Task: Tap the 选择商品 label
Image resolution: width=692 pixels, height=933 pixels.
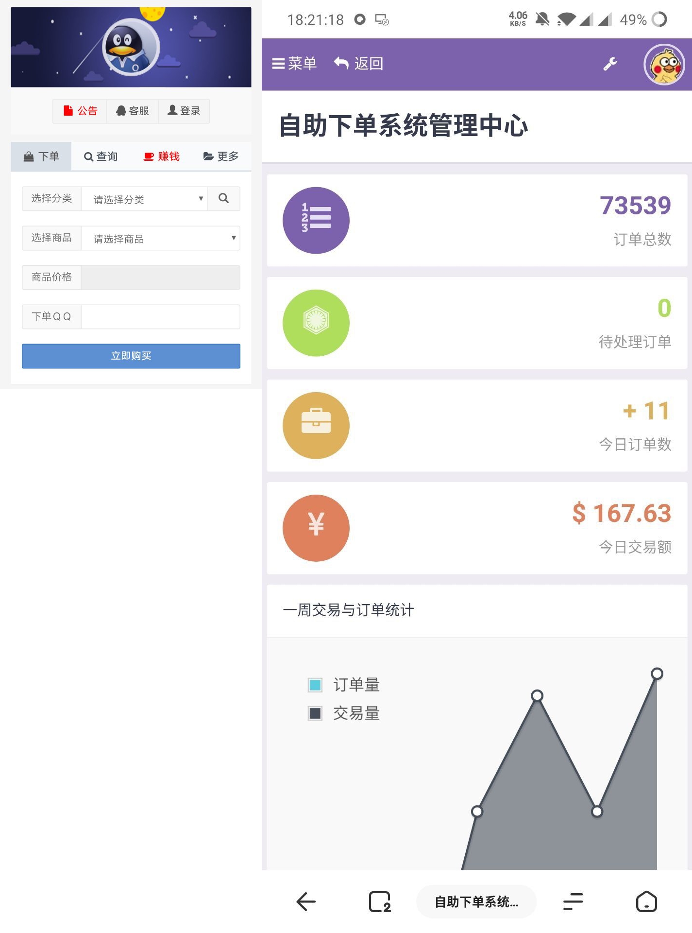Action: [51, 238]
